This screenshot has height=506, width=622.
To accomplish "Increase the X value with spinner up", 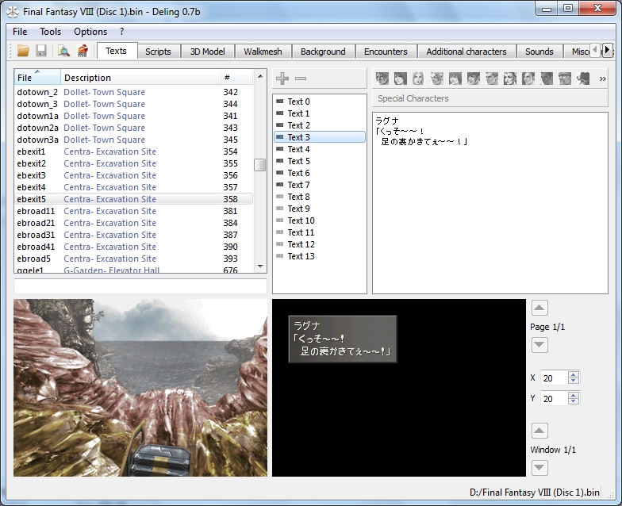I will point(573,374).
